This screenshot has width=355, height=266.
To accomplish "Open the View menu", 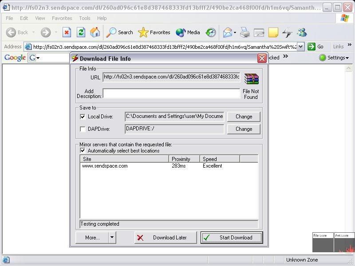I will [x=40, y=18].
